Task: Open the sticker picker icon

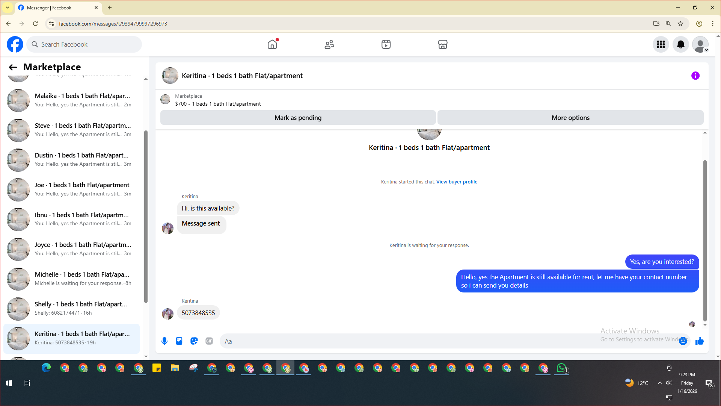Action: point(194,341)
